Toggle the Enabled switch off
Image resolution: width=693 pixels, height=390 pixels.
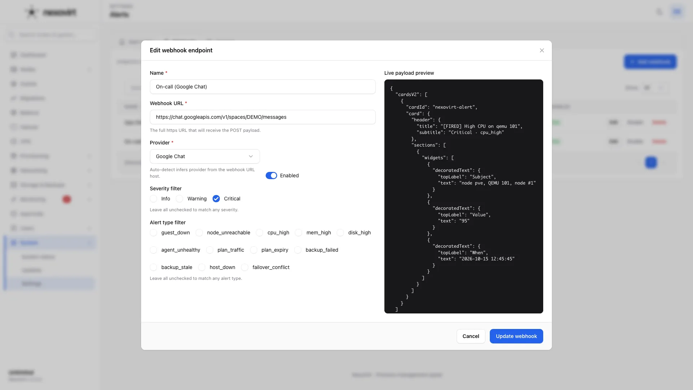coord(271,175)
